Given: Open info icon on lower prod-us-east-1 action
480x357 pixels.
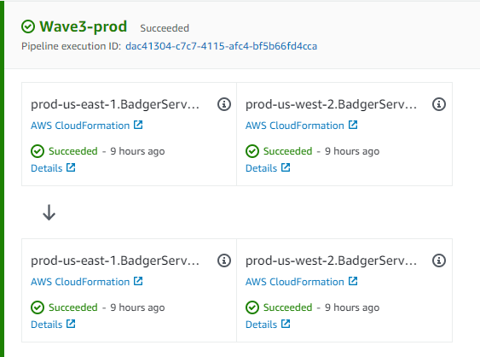Looking at the screenshot, I should pos(224,260).
